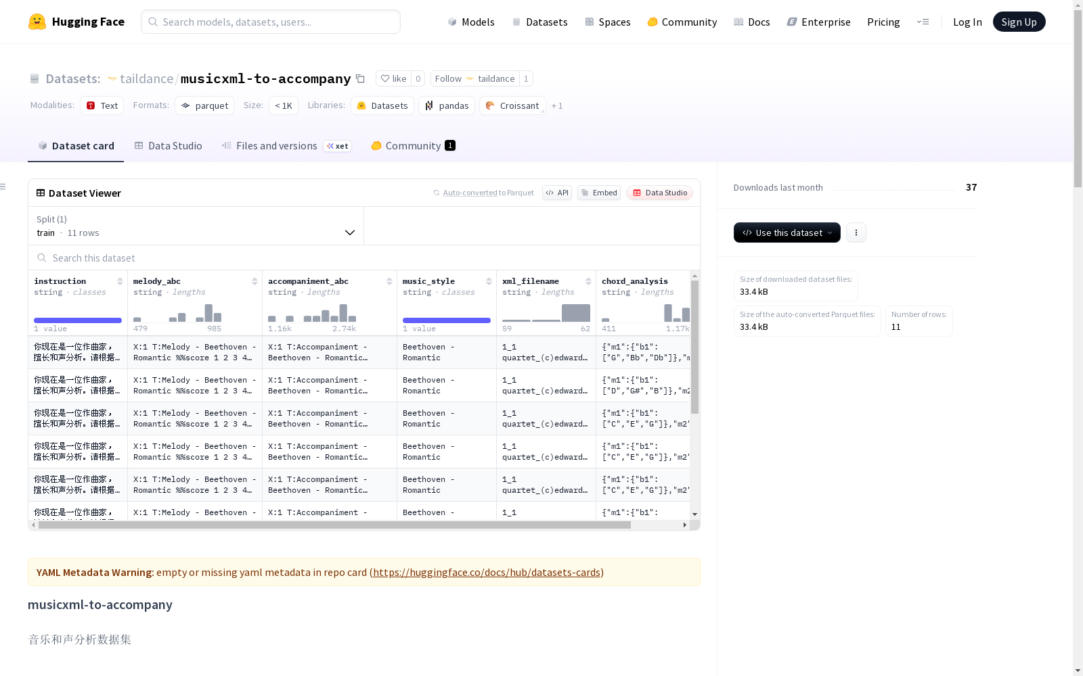Open the Data Studio tab
The image size is (1083, 676).
click(x=168, y=146)
